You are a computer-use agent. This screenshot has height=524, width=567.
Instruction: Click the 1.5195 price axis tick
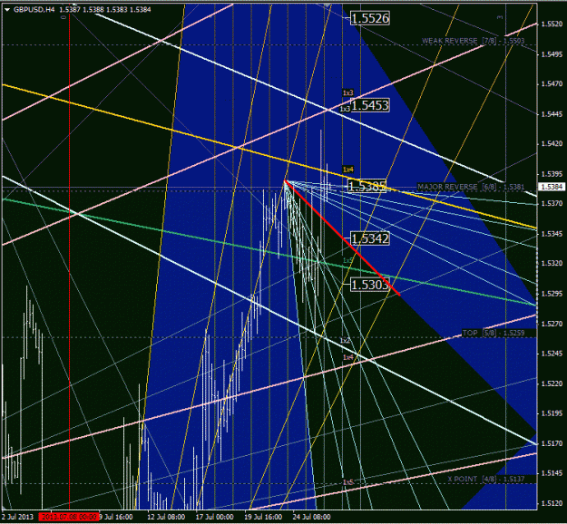point(552,413)
